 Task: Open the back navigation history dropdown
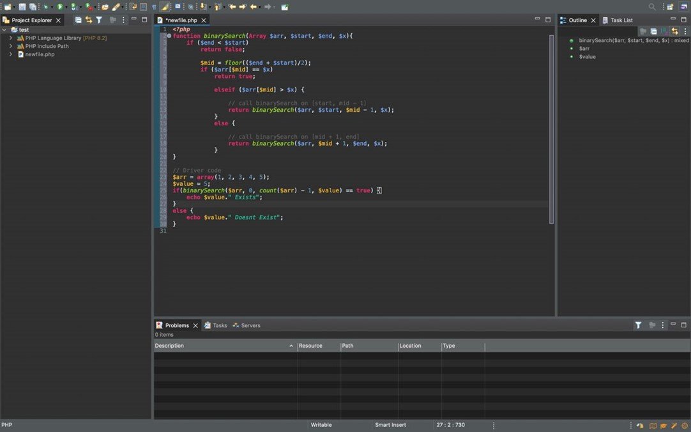click(260, 7)
